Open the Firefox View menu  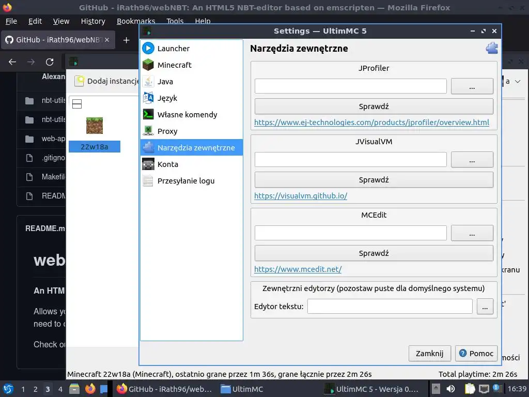pos(61,21)
